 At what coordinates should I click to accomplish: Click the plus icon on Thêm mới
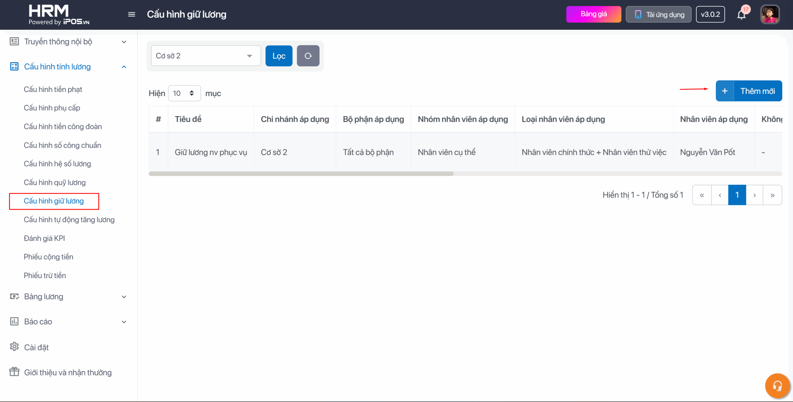pos(725,91)
